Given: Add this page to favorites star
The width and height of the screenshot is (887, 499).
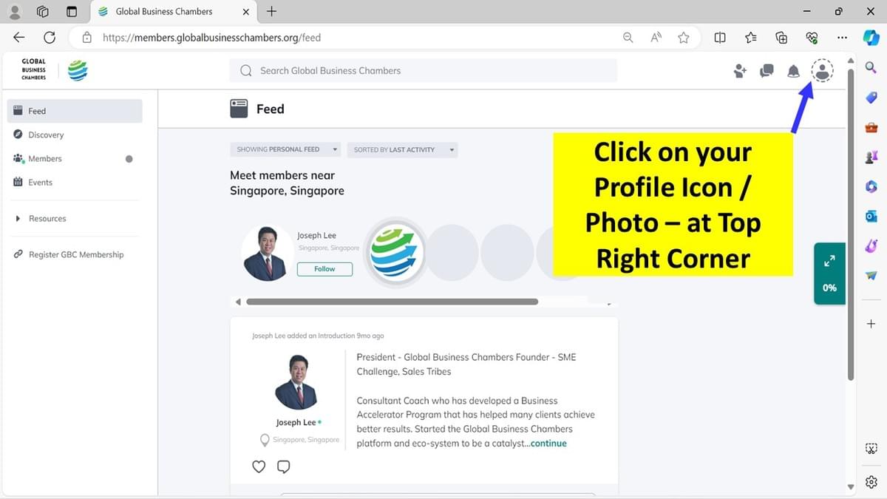Looking at the screenshot, I should coord(684,37).
